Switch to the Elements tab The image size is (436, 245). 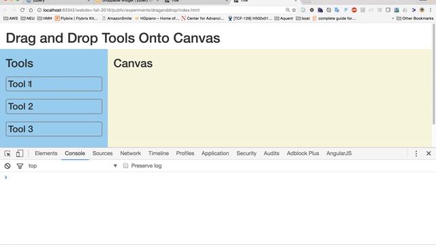click(x=46, y=153)
